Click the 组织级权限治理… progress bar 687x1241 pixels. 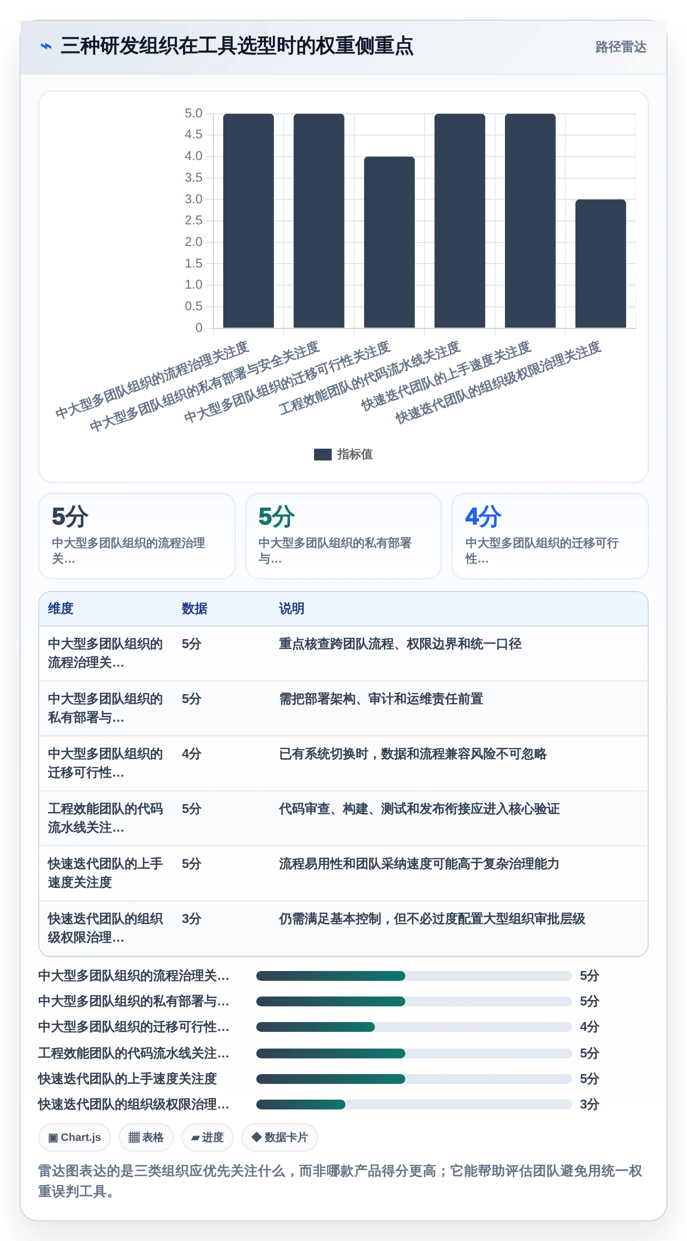point(414,1105)
